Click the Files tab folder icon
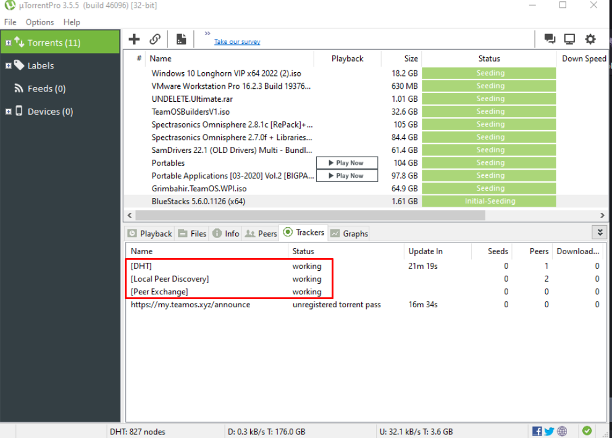 click(183, 233)
